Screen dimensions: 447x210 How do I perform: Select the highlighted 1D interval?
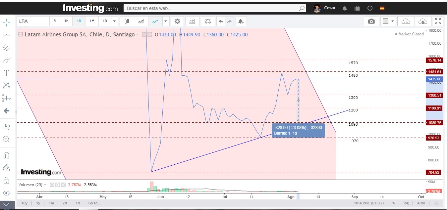click(x=79, y=21)
